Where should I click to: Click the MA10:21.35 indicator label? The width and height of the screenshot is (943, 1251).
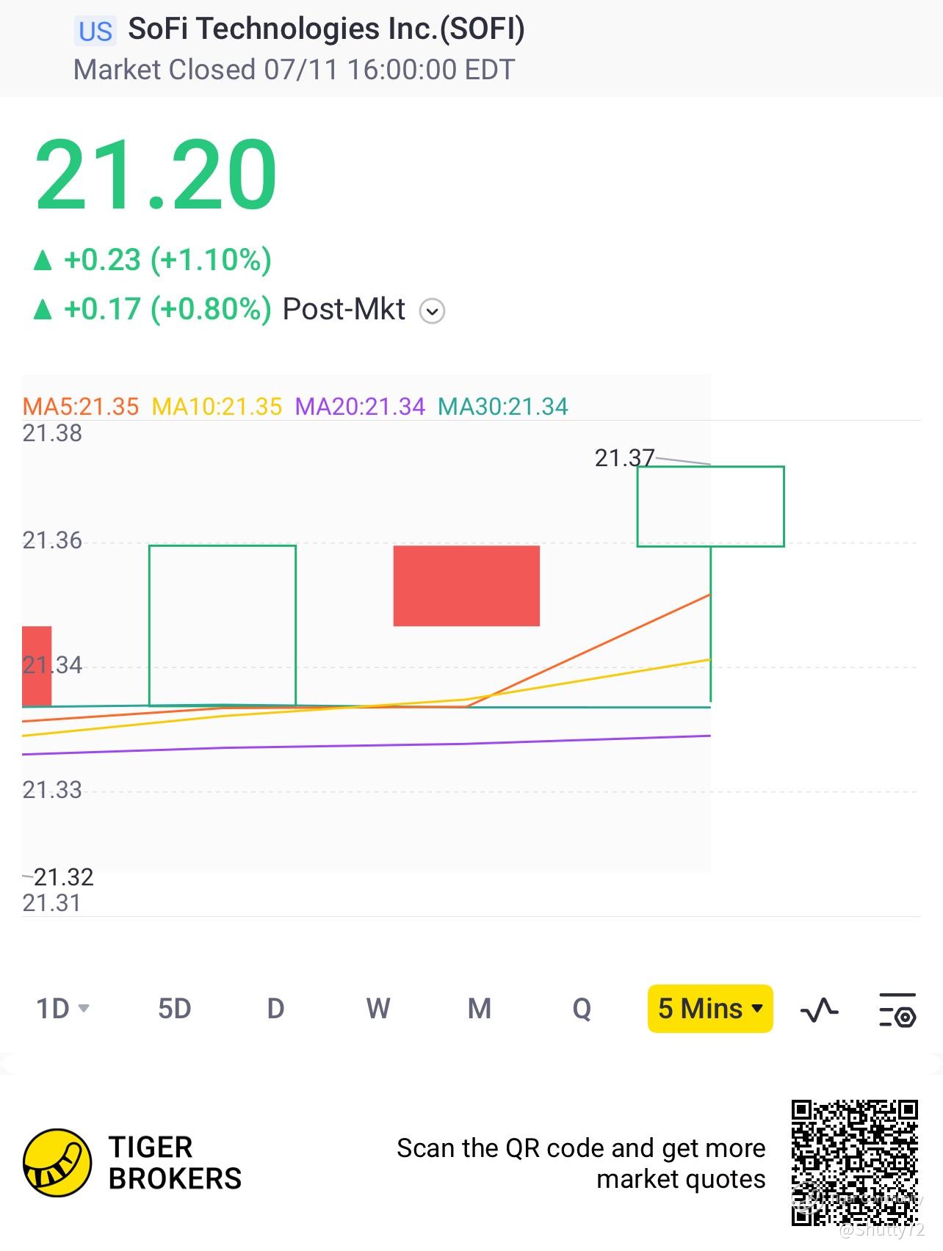coord(217,407)
